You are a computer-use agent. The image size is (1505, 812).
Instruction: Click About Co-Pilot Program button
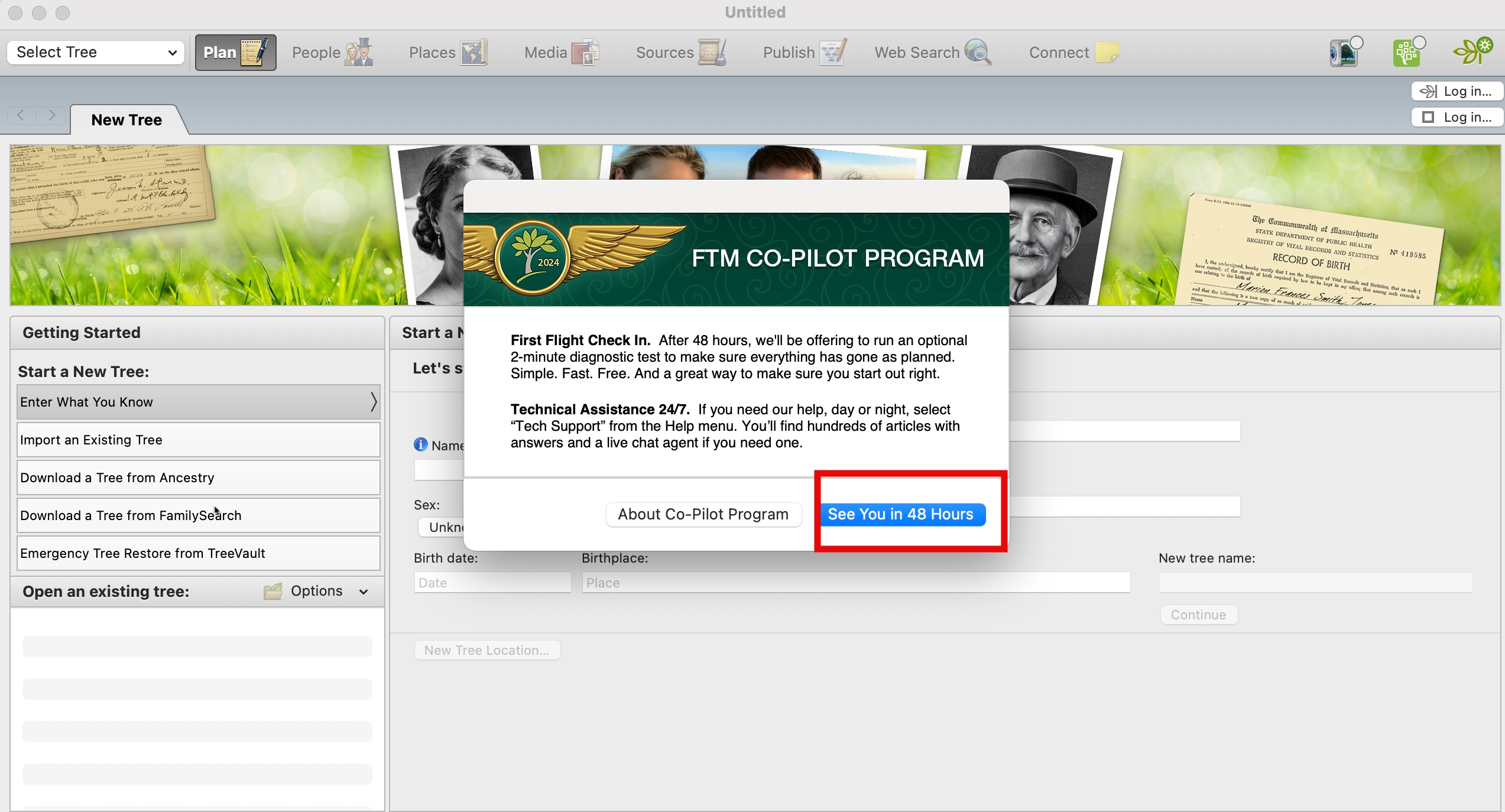[x=703, y=514]
